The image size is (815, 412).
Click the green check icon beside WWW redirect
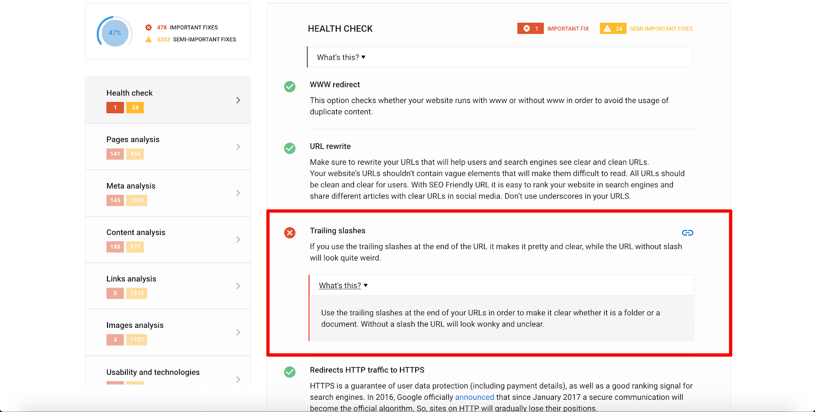point(290,87)
